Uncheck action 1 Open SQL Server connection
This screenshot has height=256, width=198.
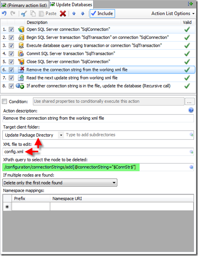[11, 29]
